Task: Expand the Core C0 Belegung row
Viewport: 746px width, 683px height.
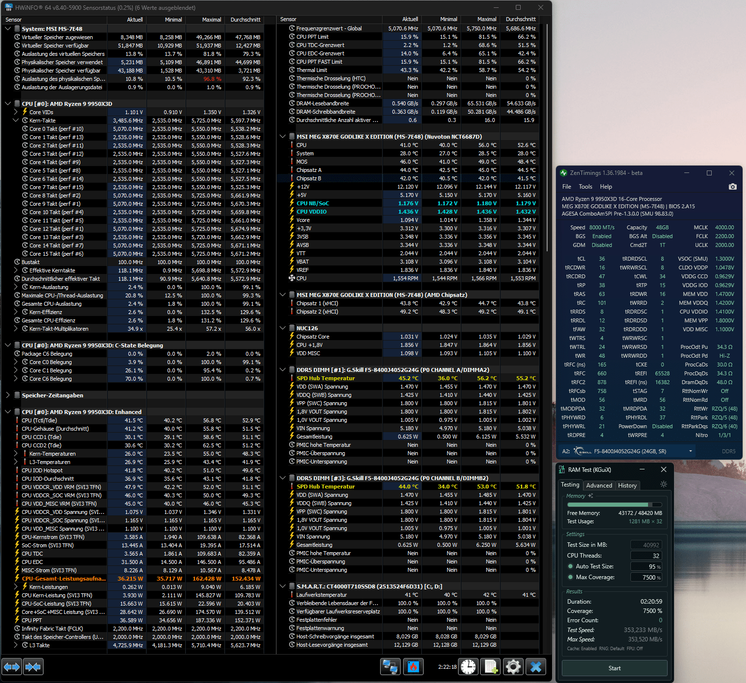Action: (x=16, y=362)
